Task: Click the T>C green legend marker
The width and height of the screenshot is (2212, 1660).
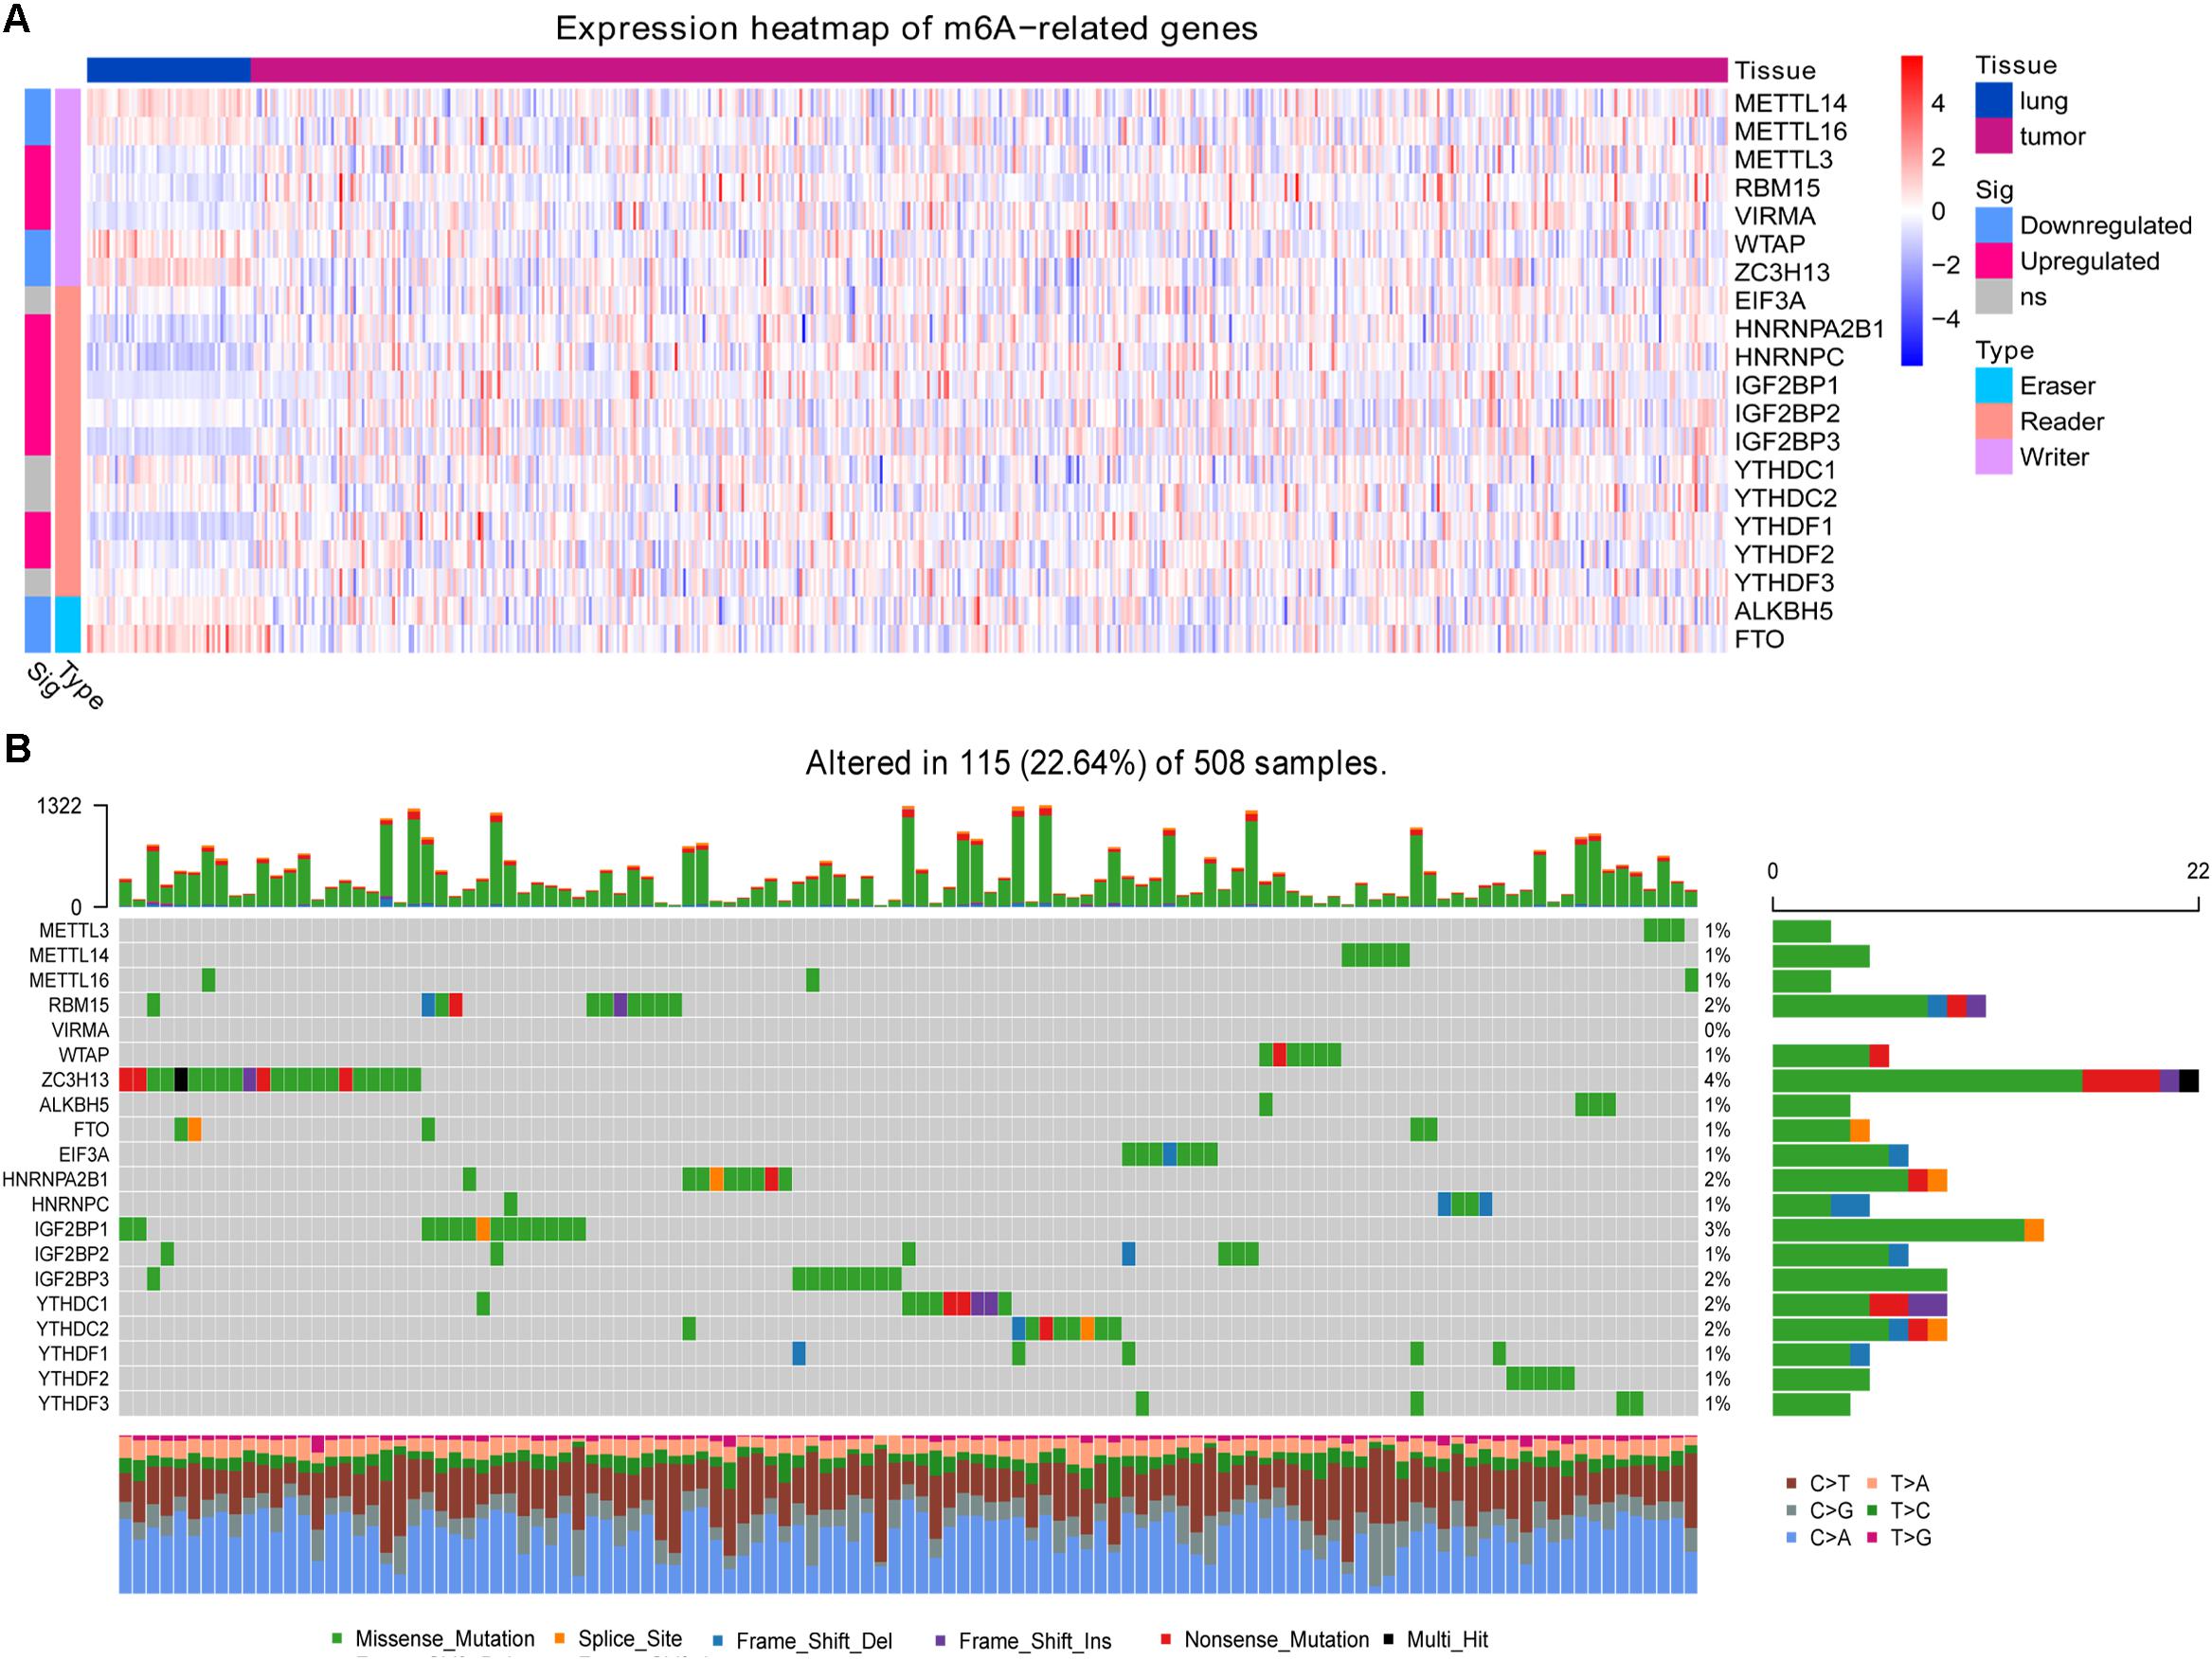Action: pos(1871,1511)
